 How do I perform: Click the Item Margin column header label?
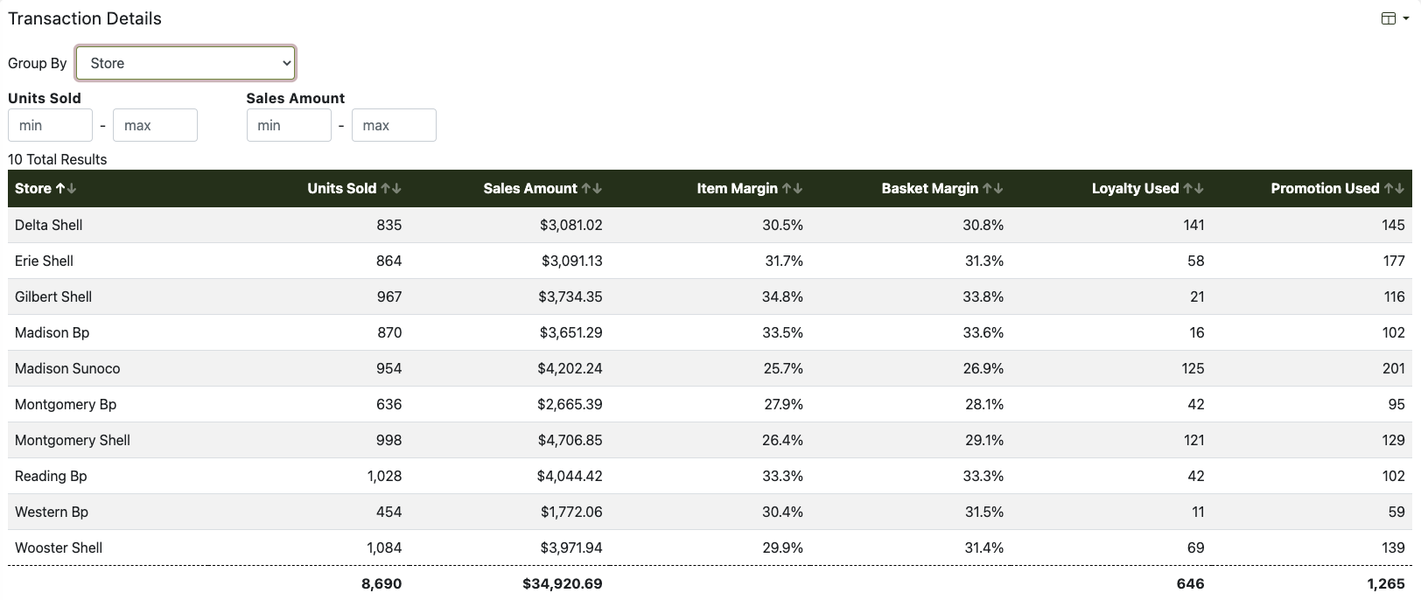click(738, 188)
